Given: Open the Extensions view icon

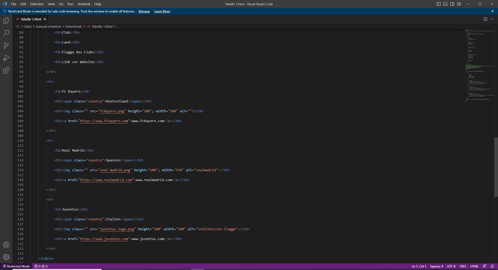Looking at the screenshot, I should click(6, 70).
